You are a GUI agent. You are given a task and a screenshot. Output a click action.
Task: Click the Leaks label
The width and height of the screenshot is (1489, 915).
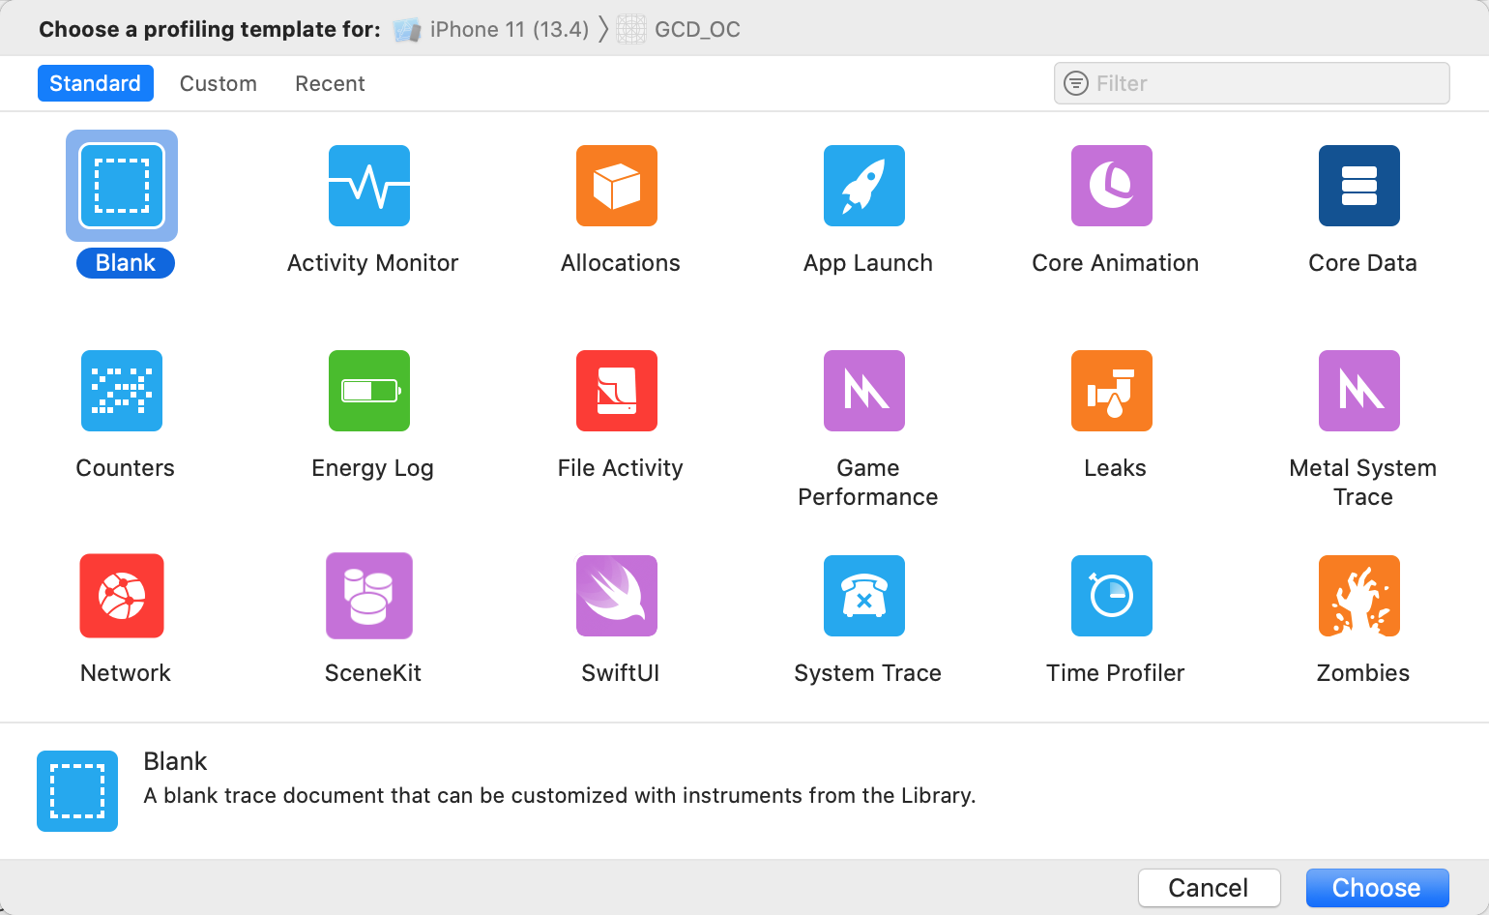pyautogui.click(x=1116, y=468)
